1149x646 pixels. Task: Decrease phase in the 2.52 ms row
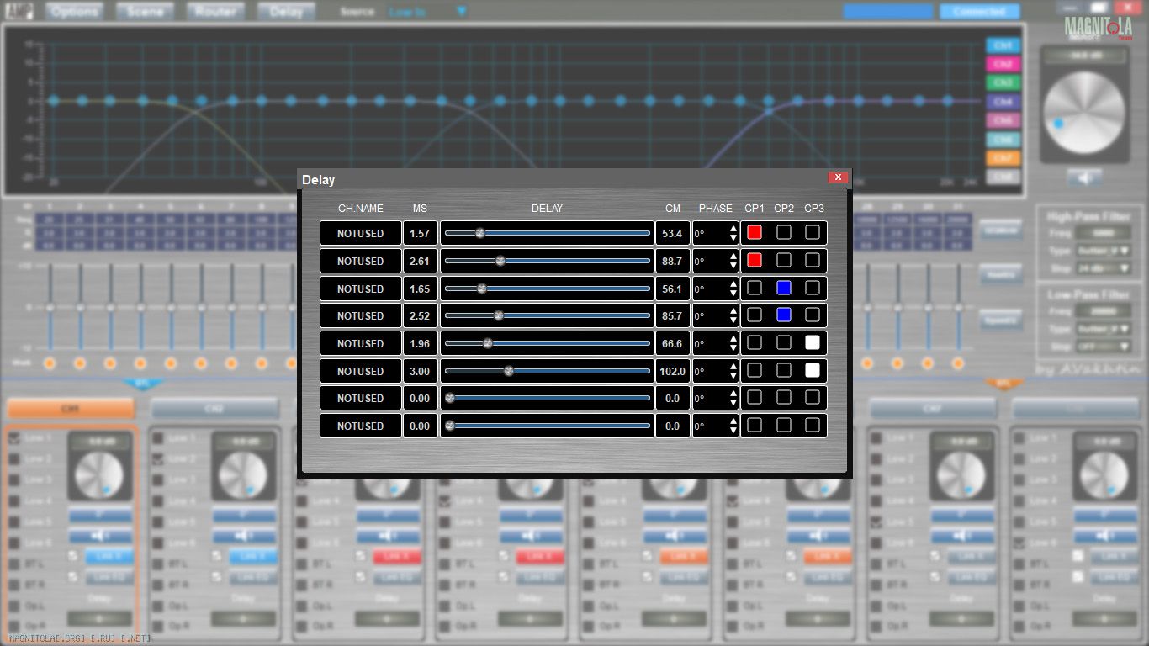pyautogui.click(x=733, y=320)
